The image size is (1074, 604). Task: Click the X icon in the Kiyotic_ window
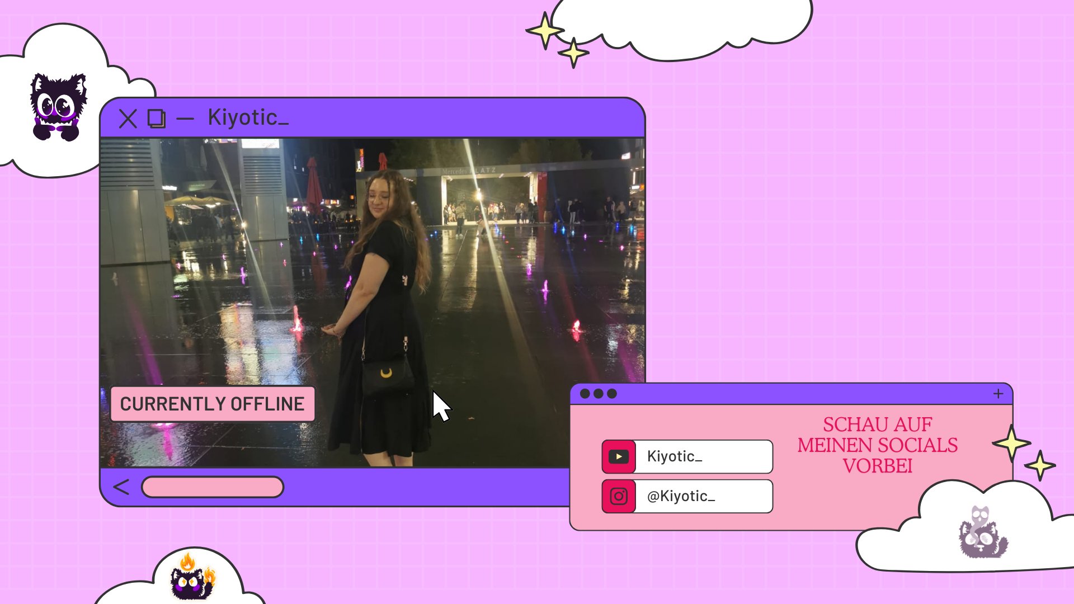click(x=128, y=119)
